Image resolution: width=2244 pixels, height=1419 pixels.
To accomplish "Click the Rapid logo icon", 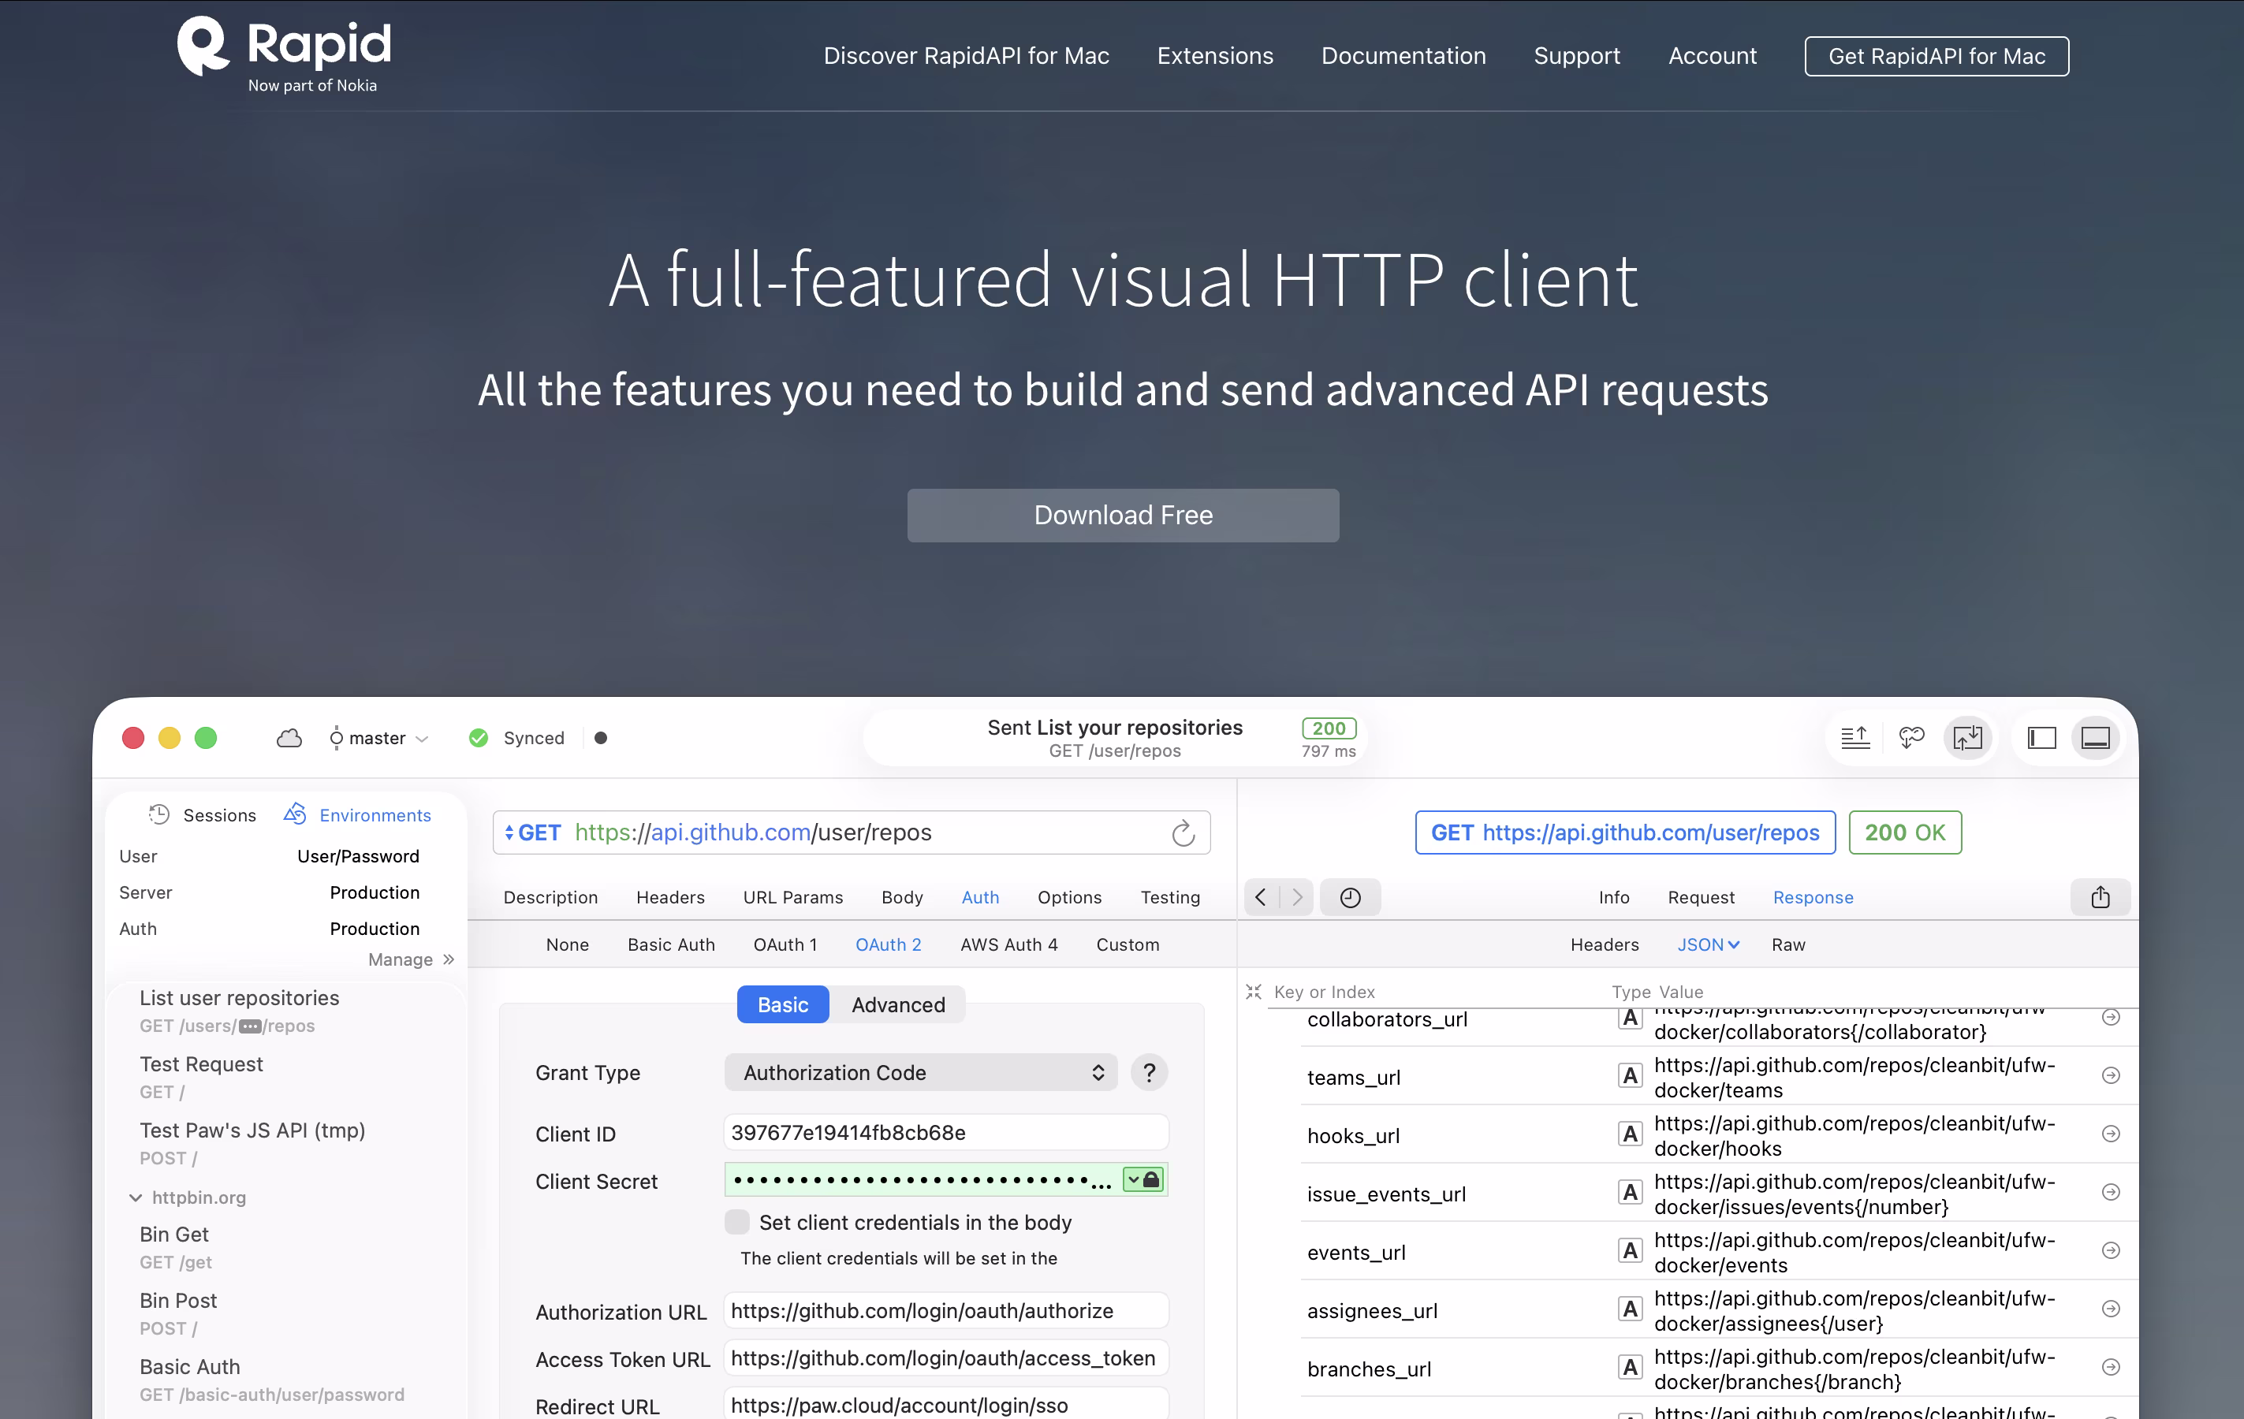I will [203, 47].
